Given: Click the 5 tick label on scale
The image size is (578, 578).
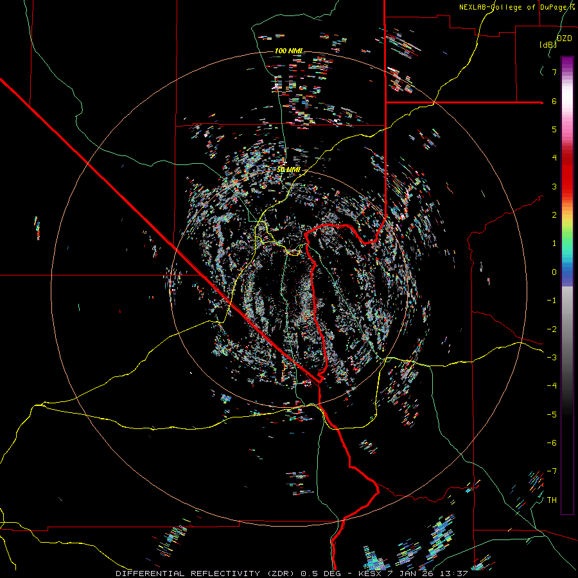Looking at the screenshot, I should (x=554, y=129).
